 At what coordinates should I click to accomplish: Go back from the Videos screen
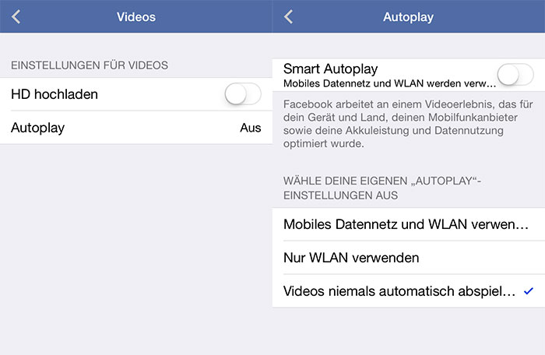pyautogui.click(x=16, y=16)
